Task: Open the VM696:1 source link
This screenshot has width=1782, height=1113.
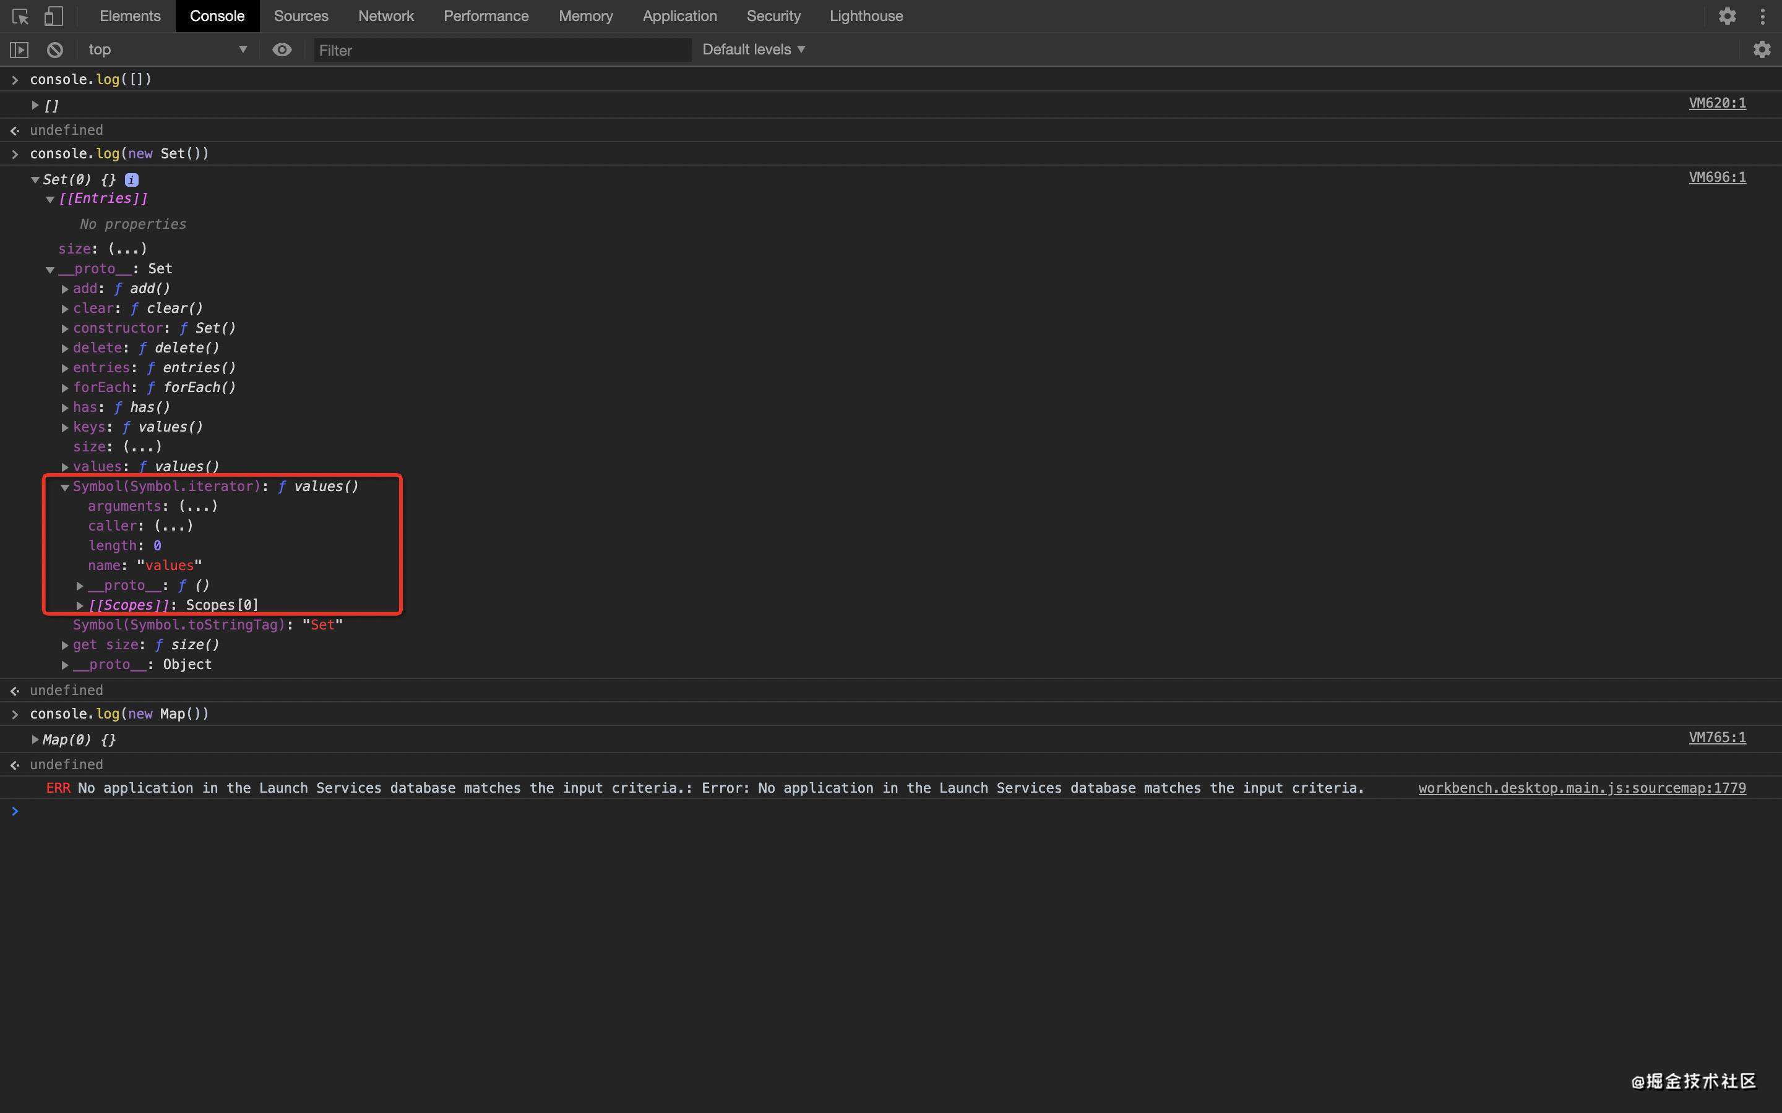Action: (x=1717, y=177)
